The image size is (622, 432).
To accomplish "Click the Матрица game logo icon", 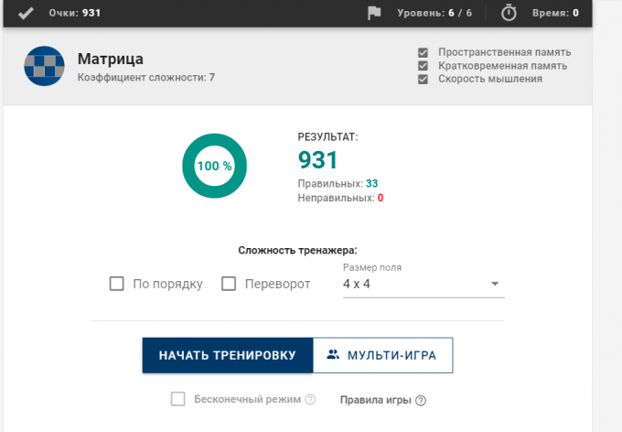I will [x=42, y=68].
